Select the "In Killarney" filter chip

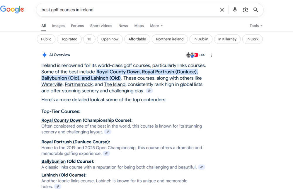(227, 39)
